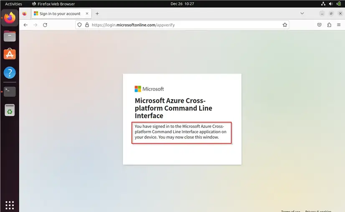Click the Save to Pocket icon

click(x=319, y=25)
